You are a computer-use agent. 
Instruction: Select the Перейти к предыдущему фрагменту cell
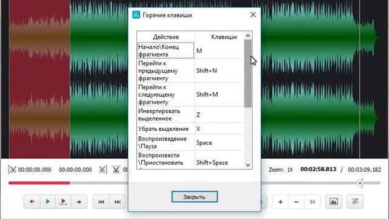pyautogui.click(x=165, y=71)
